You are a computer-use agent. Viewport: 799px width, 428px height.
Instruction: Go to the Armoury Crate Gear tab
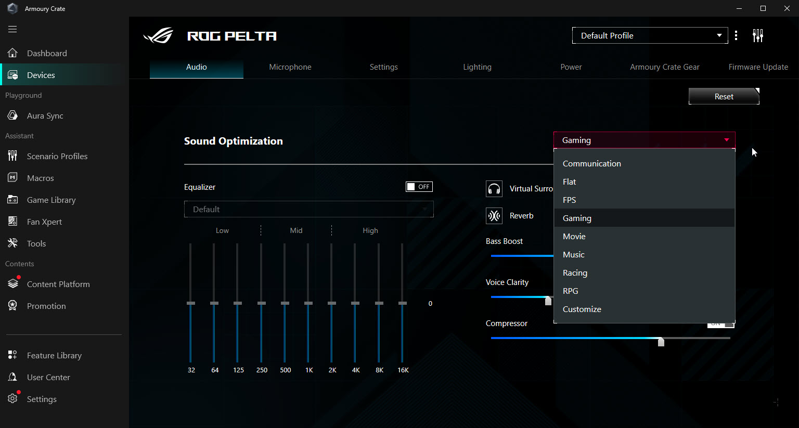pyautogui.click(x=665, y=67)
